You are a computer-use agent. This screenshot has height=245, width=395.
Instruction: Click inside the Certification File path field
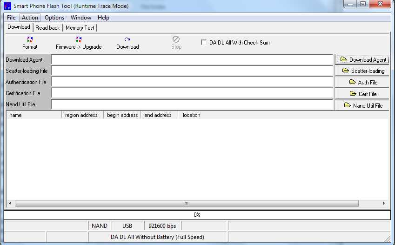coord(192,93)
